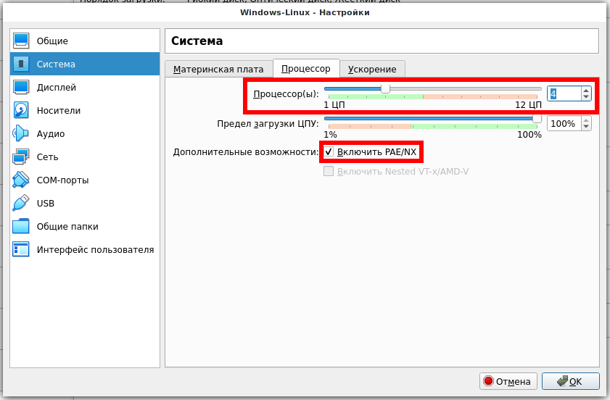Open the Носители disk icon
Image resolution: width=610 pixels, height=400 pixels.
[x=21, y=111]
